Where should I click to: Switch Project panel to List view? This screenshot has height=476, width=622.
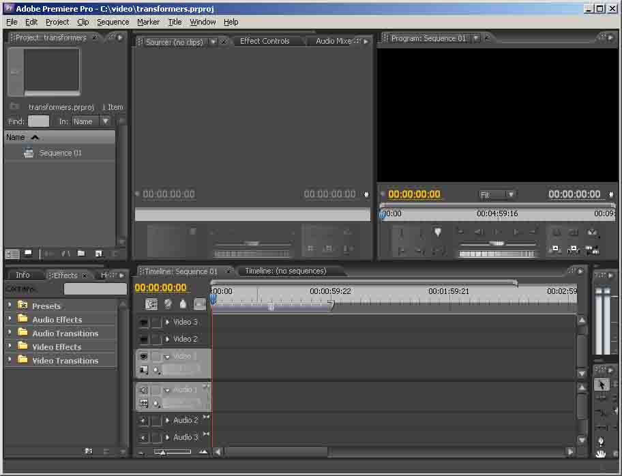(12, 254)
